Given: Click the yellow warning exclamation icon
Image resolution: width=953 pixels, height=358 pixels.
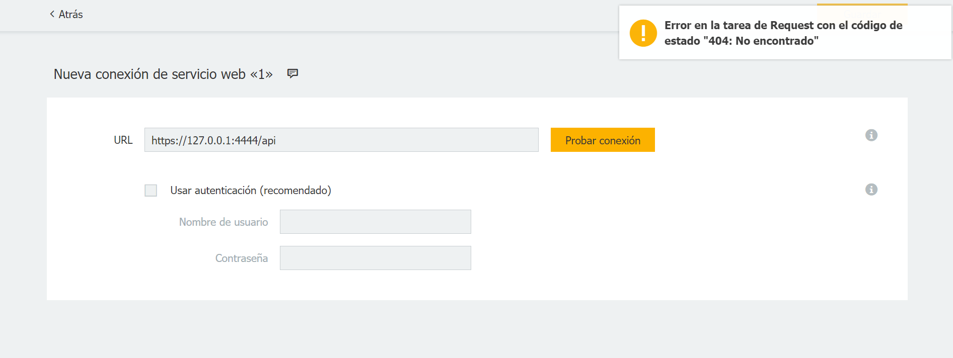Looking at the screenshot, I should pos(643,33).
